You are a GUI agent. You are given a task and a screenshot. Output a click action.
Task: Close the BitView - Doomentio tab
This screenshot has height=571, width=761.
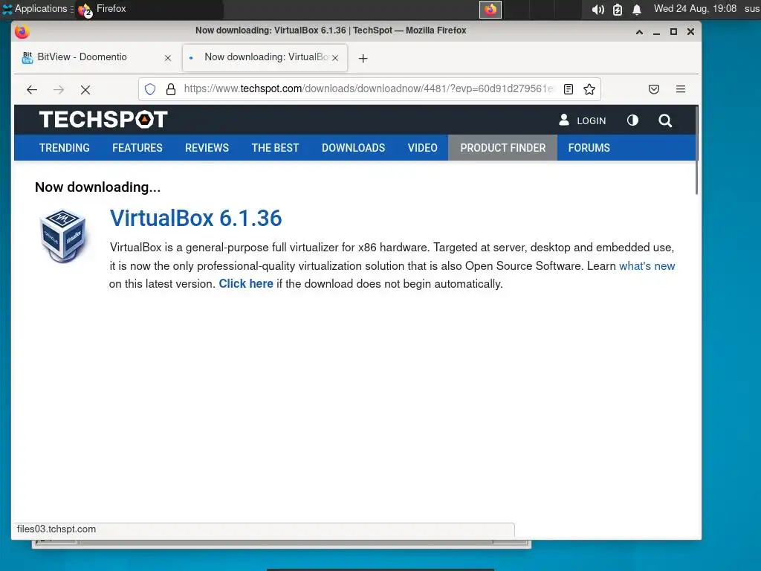coord(168,58)
